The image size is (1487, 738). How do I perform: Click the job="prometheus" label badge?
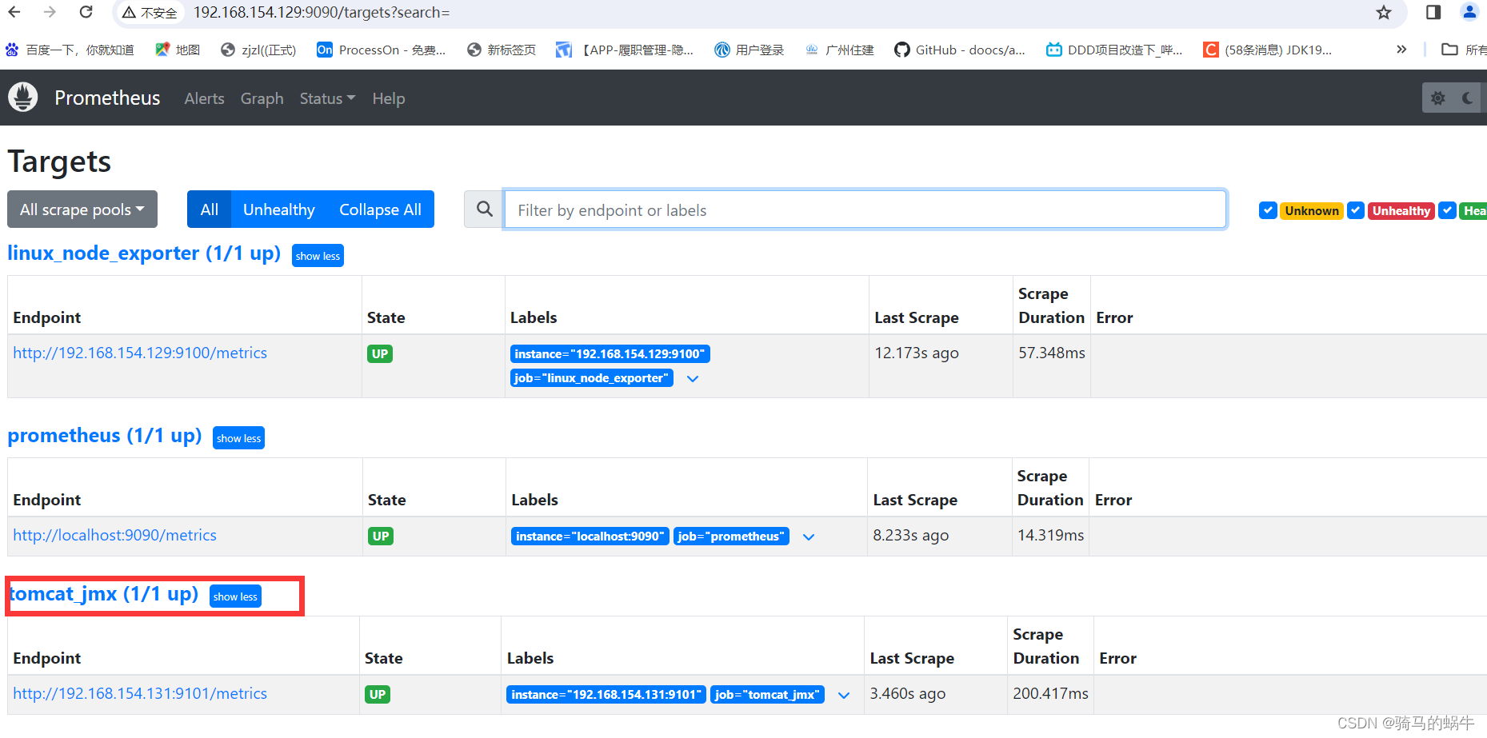pos(731,537)
